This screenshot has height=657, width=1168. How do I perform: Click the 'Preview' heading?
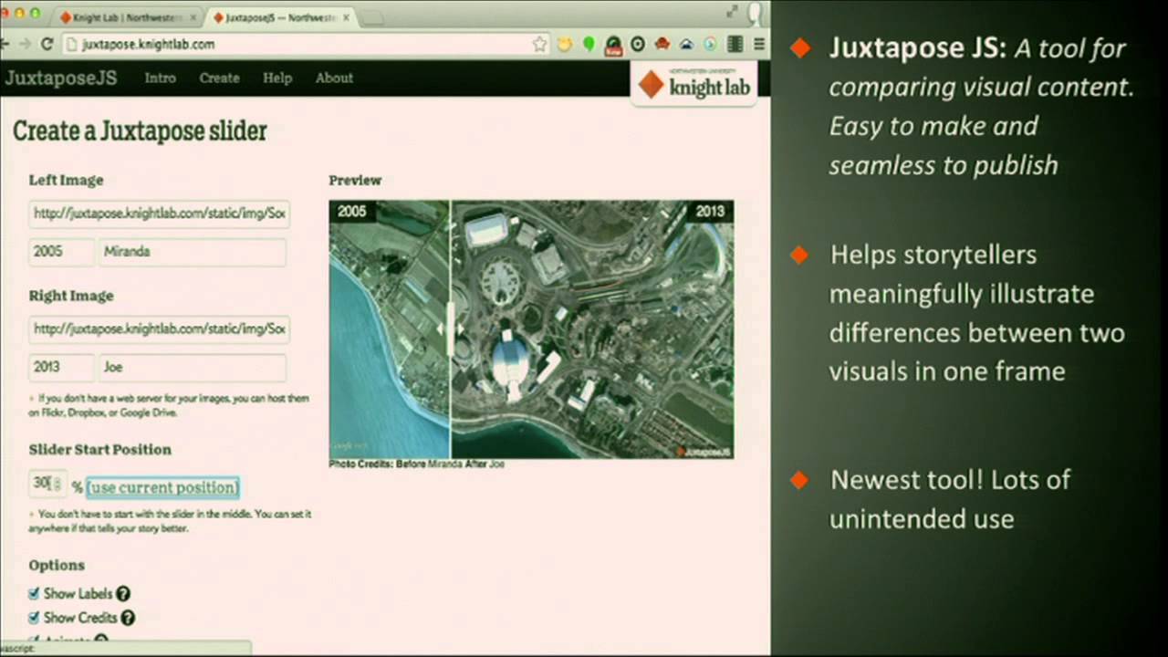point(355,181)
